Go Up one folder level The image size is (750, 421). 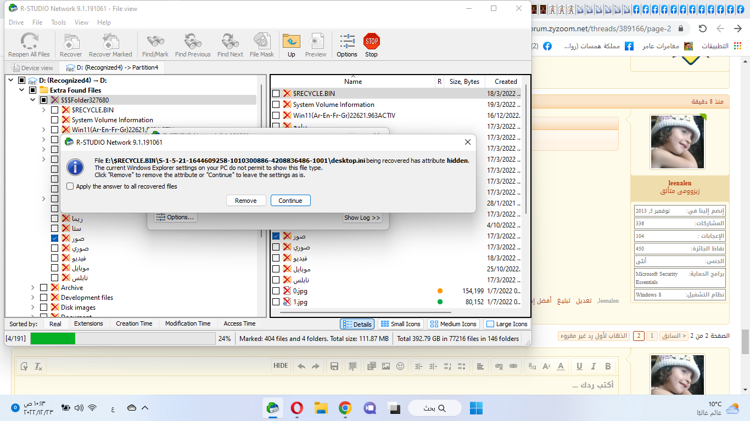pyautogui.click(x=291, y=45)
